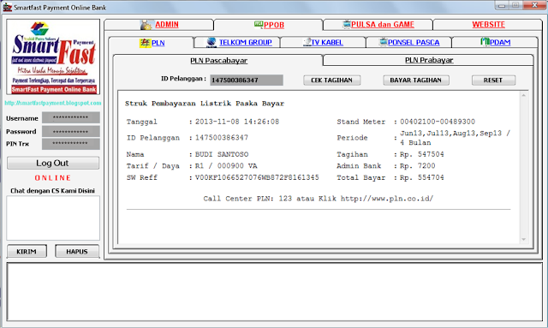
Task: Click the receipt scrollbar up arrow
Action: (x=523, y=95)
